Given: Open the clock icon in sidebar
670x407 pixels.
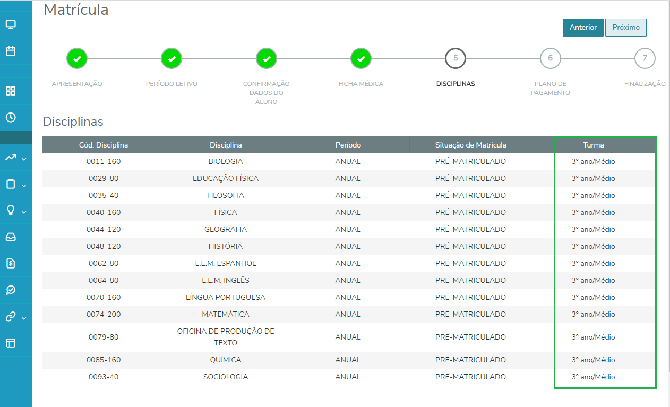Looking at the screenshot, I should click(x=11, y=117).
